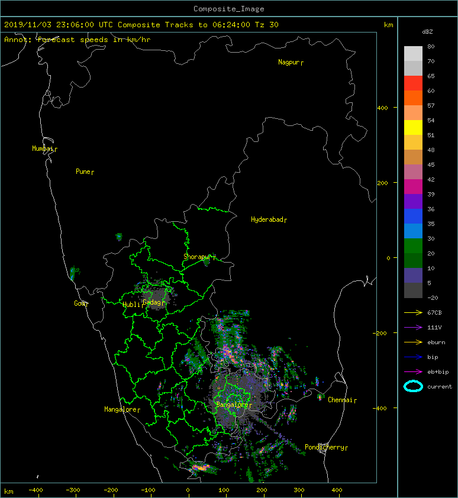Click the 111V purple arrow legend icon
458x498 pixels.
point(413,327)
